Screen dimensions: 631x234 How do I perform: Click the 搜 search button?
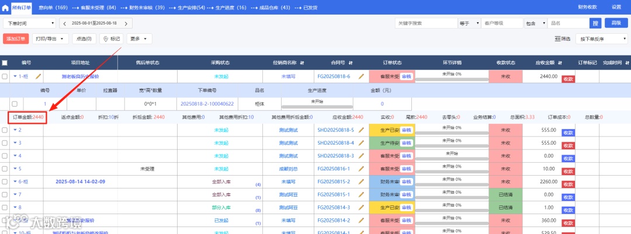(595, 23)
